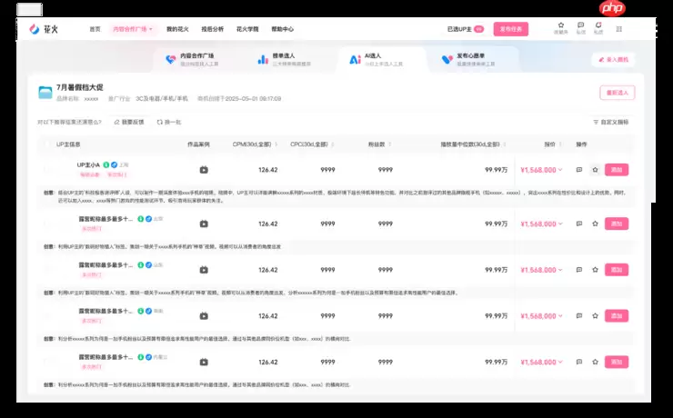This screenshot has height=418, width=673.
Task: Click the pink add button for UP主小A
Action: click(x=617, y=170)
